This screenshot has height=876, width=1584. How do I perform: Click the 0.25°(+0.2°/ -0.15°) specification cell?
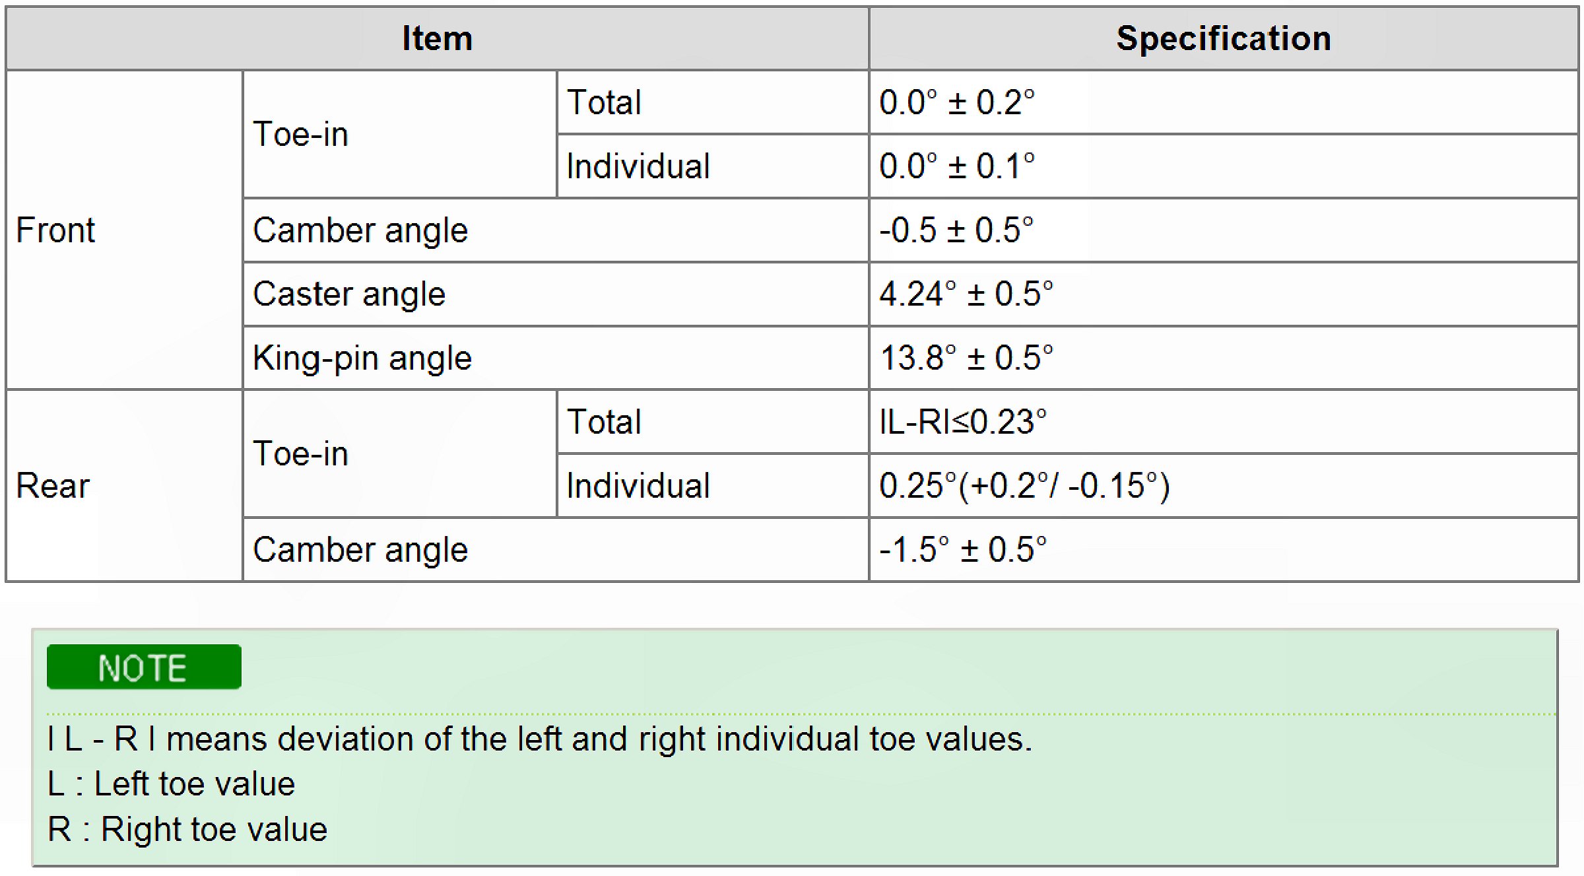point(1024,486)
